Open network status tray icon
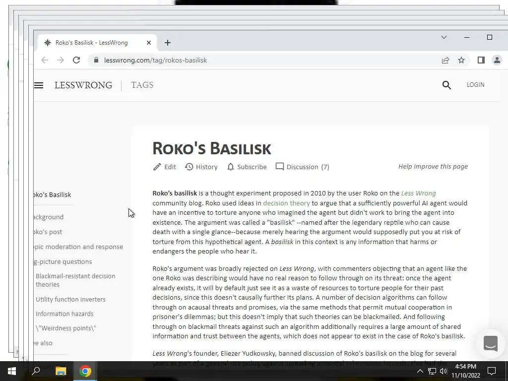The height and width of the screenshot is (381, 508). [x=432, y=371]
